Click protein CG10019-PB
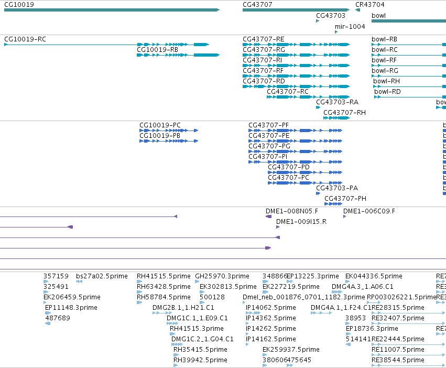Screen dimensions: 446x368 point(169,141)
